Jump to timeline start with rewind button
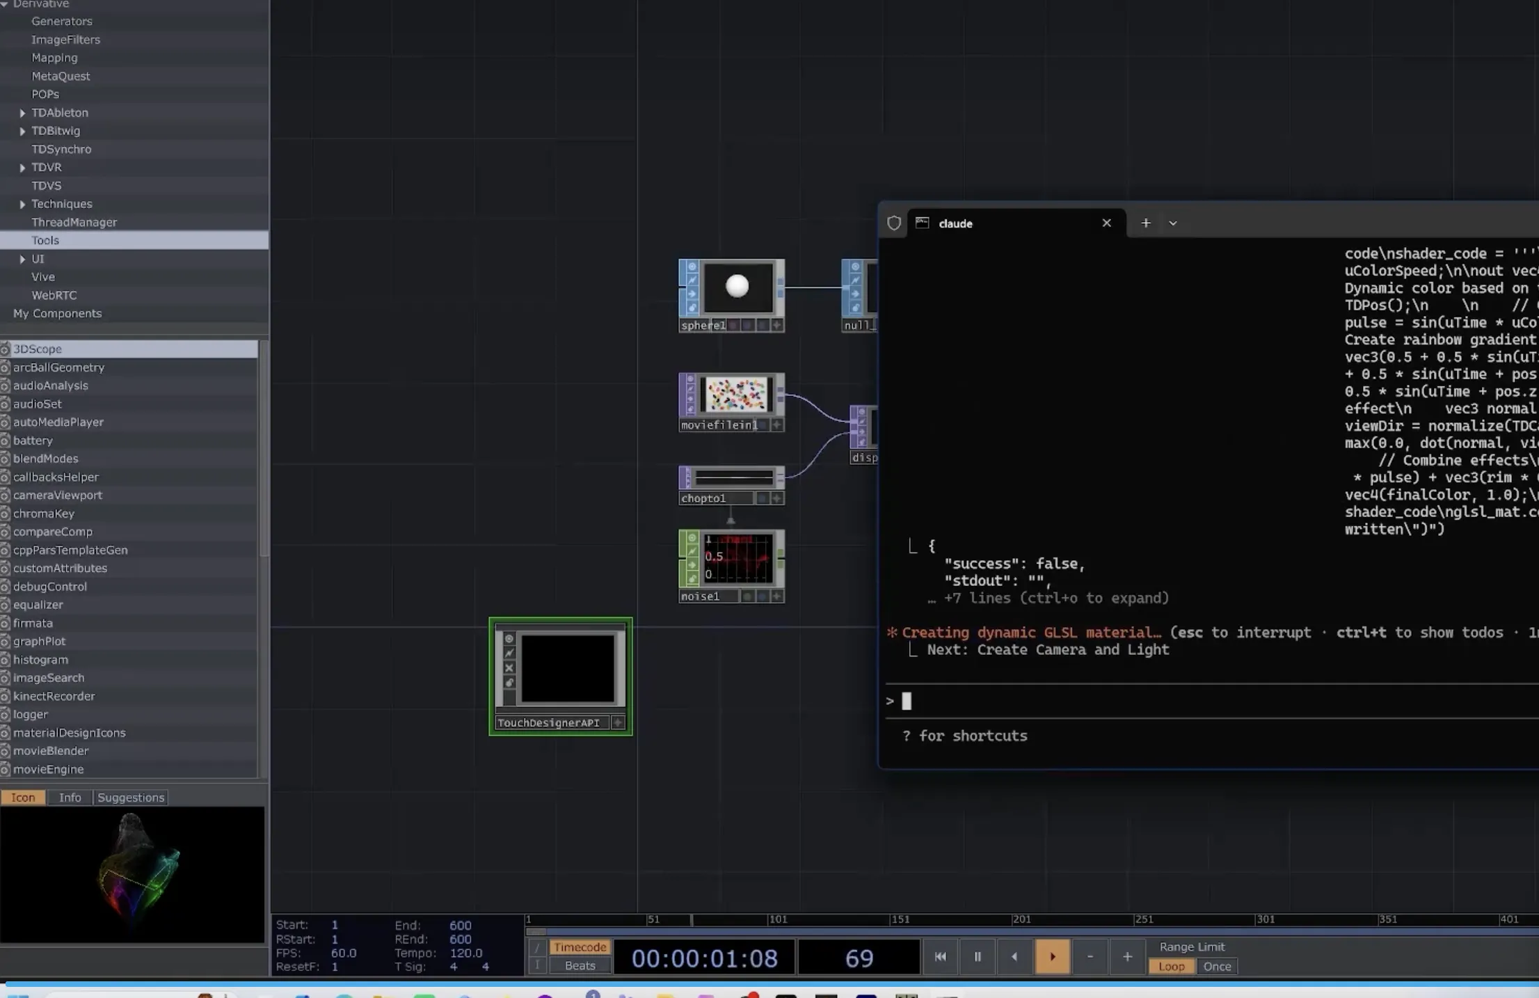The width and height of the screenshot is (1539, 998). [x=940, y=956]
